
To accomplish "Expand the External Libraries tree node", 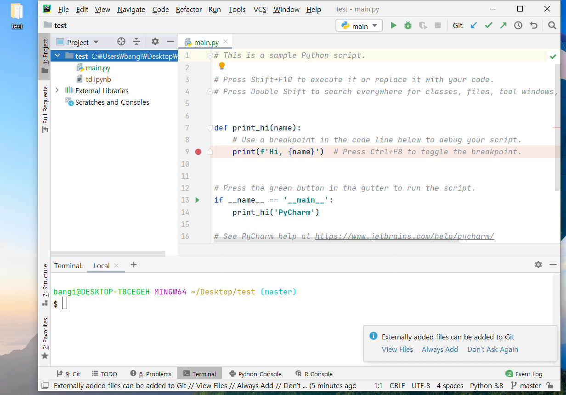I will [x=57, y=90].
